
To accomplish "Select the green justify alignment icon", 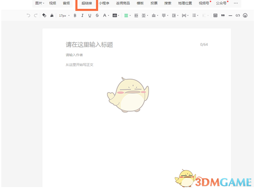I will tap(126, 16).
